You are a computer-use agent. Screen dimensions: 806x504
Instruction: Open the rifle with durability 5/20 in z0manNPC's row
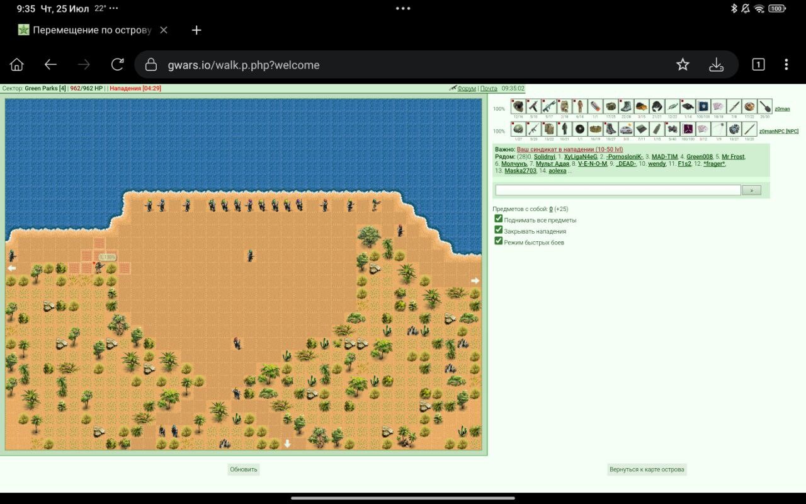[x=533, y=129]
